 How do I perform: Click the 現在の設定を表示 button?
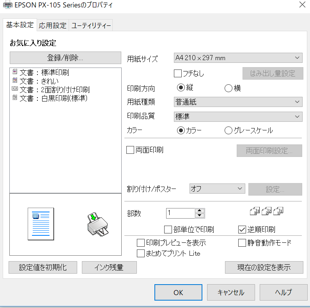[x=264, y=267]
